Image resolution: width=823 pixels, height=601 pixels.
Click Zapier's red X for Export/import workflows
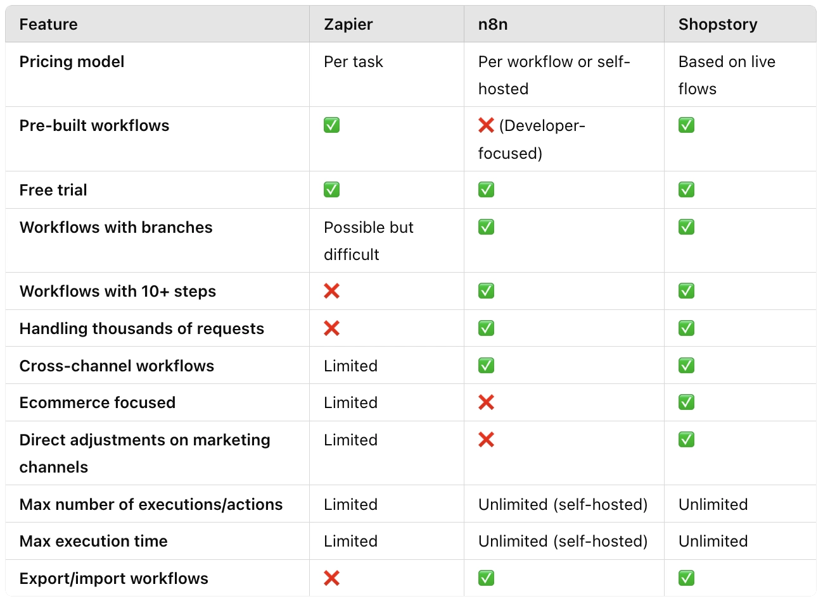tap(331, 578)
